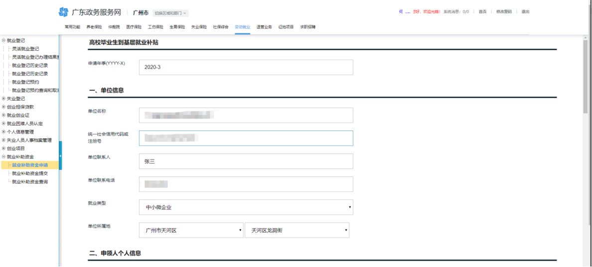Select 就业补助资金提交 in the sidebar
Screen dimensions: 592x267
[x=30, y=173]
